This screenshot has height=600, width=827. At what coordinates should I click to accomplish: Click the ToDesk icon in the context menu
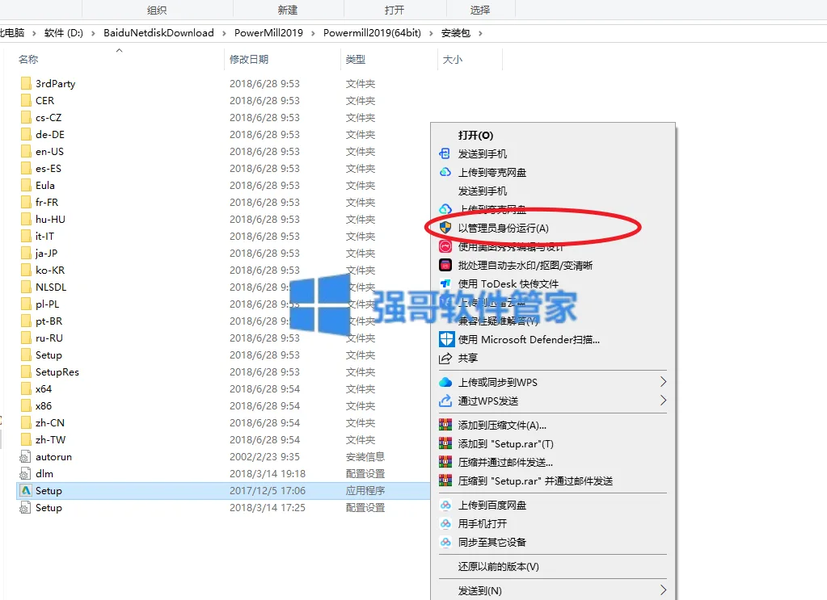pyautogui.click(x=445, y=284)
